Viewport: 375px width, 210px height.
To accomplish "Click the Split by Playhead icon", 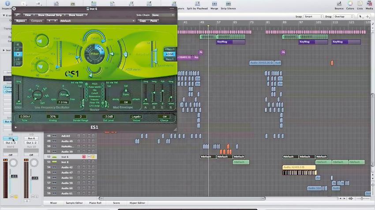I will (197, 4).
